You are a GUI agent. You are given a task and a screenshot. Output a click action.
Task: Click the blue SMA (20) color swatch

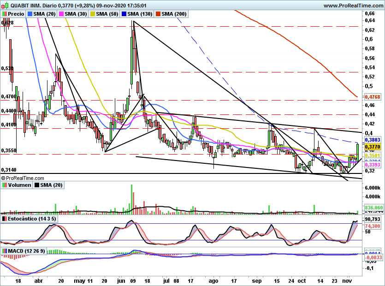(30, 14)
